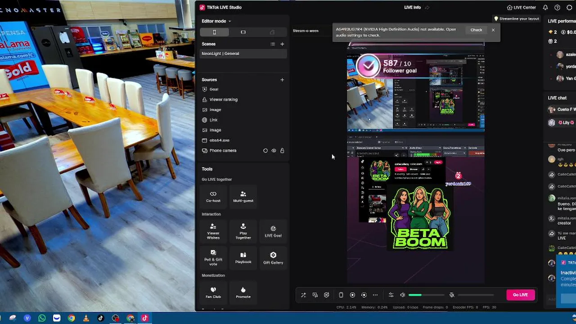The width and height of the screenshot is (576, 324).
Task: Open VLC media player from taskbar
Action: (x=86, y=318)
